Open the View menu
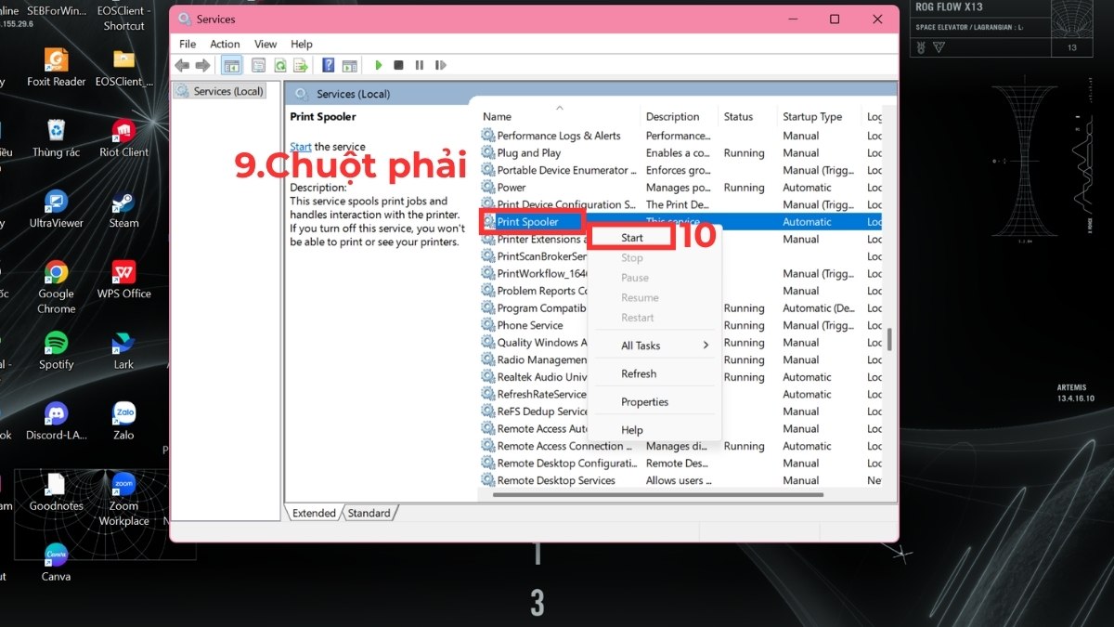The image size is (1114, 627). 266,44
